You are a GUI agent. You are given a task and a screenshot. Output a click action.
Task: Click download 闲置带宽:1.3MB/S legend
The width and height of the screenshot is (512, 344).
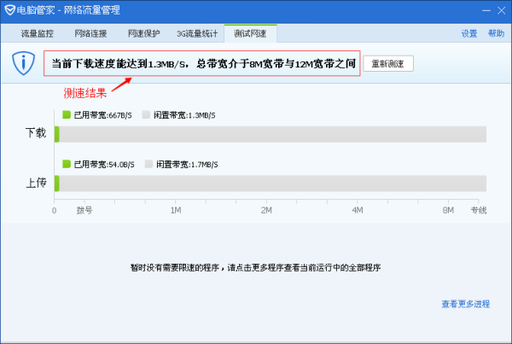(x=179, y=115)
